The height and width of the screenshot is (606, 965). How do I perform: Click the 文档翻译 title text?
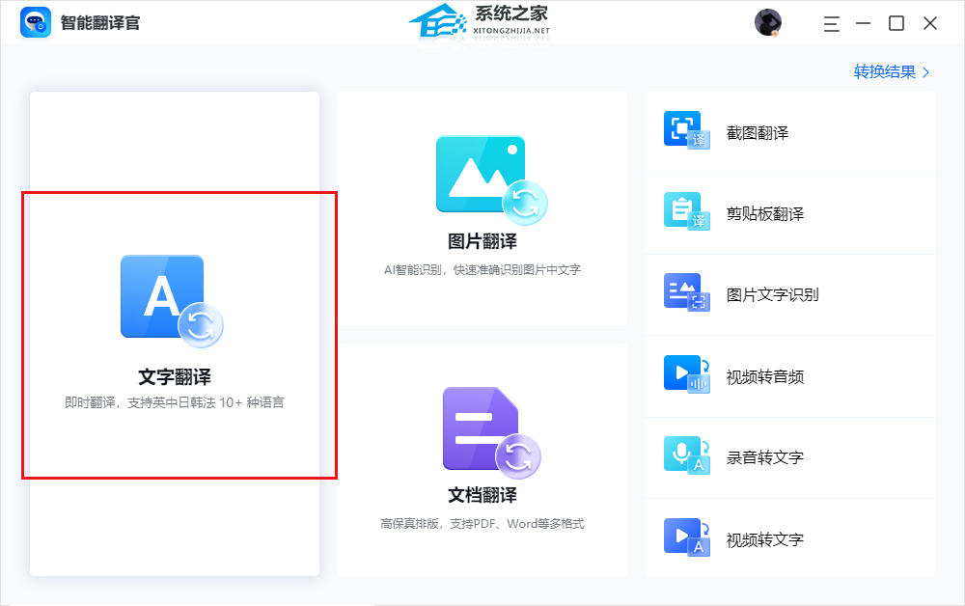[482, 495]
